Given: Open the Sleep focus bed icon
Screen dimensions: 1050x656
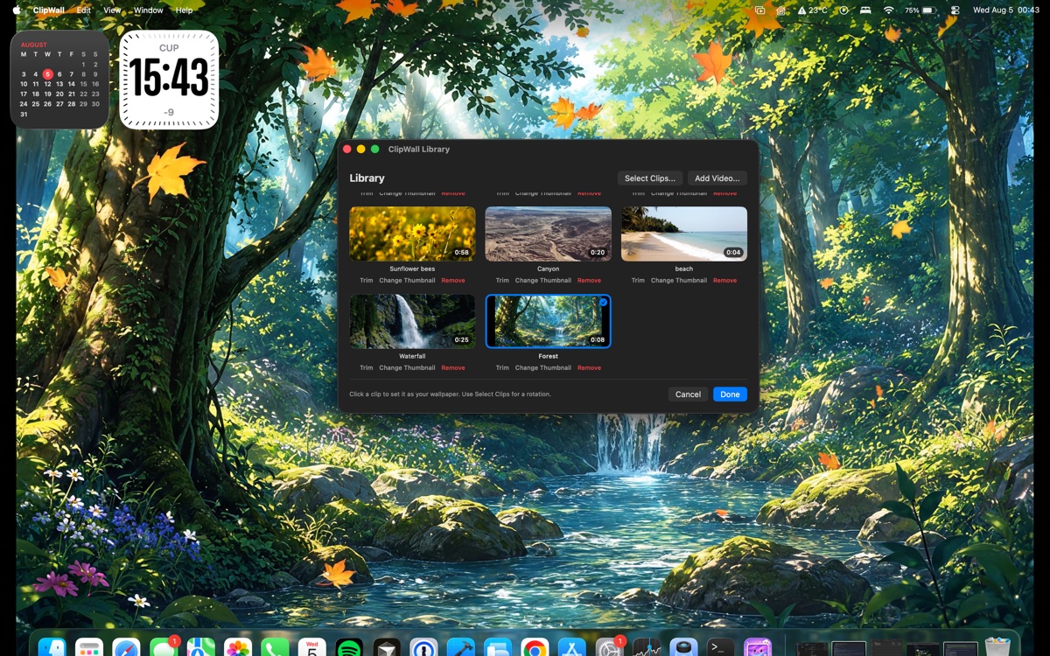Looking at the screenshot, I should pyautogui.click(x=866, y=10).
